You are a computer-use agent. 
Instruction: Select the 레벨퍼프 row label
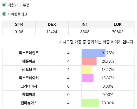point(29,95)
